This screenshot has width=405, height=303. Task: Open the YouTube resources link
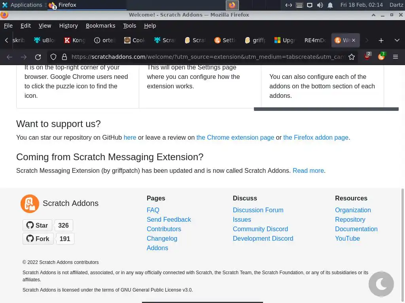point(347,239)
